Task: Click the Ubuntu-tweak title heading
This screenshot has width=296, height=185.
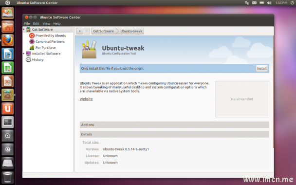Action: click(x=123, y=48)
